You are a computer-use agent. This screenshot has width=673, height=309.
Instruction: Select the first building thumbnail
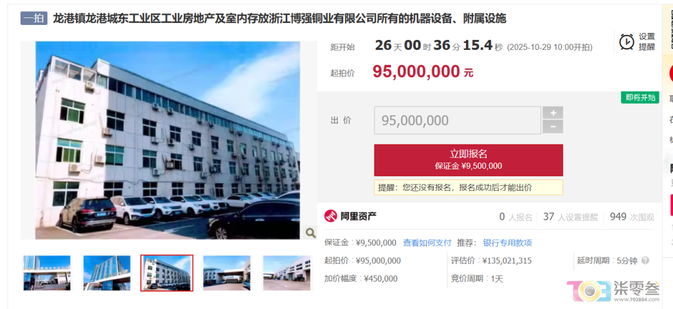point(47,273)
